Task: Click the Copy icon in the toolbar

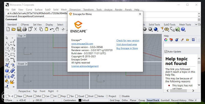Action: point(41,29)
